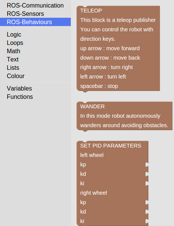Image resolution: width=174 pixels, height=226 pixels.
Task: Open the Logic blocks category
Action: [x=14, y=35]
